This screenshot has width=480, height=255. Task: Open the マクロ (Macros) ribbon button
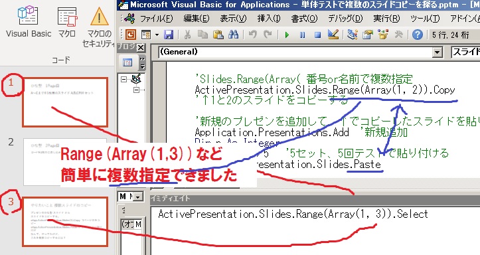[67, 21]
